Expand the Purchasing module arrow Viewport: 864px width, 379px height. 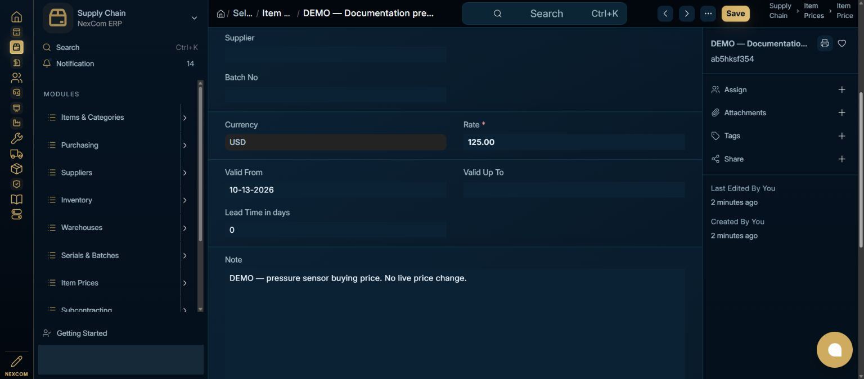tap(184, 145)
